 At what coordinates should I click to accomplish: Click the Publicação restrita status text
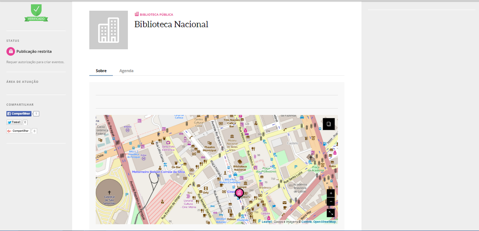(x=34, y=52)
